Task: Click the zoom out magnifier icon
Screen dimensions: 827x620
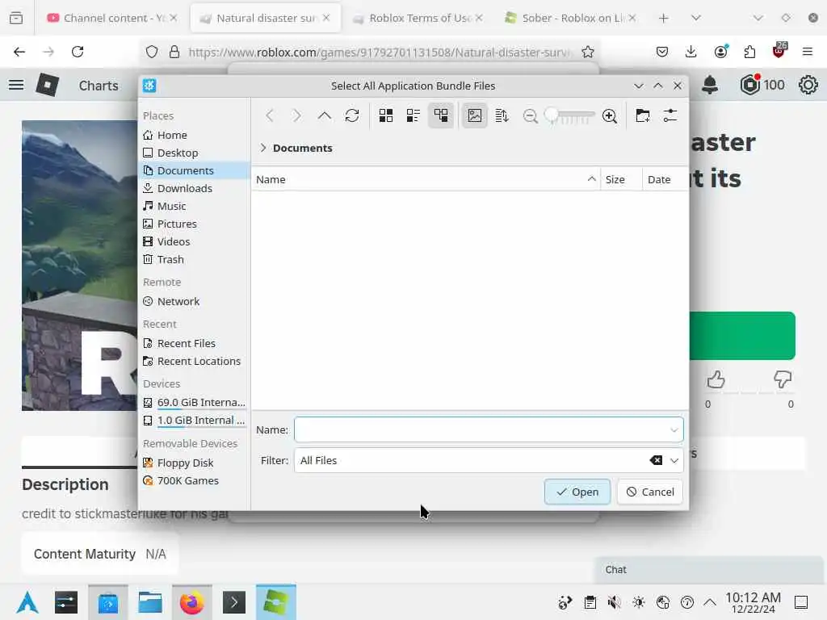Action: pyautogui.click(x=530, y=115)
